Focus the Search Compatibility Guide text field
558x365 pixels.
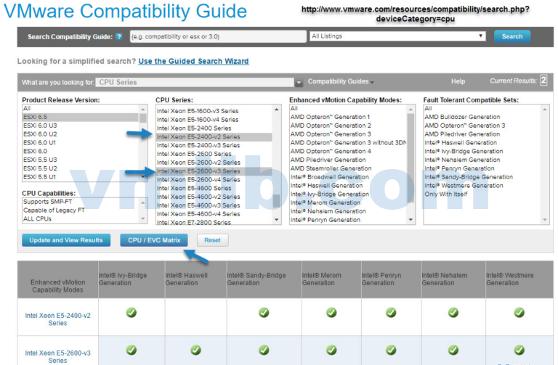218,36
